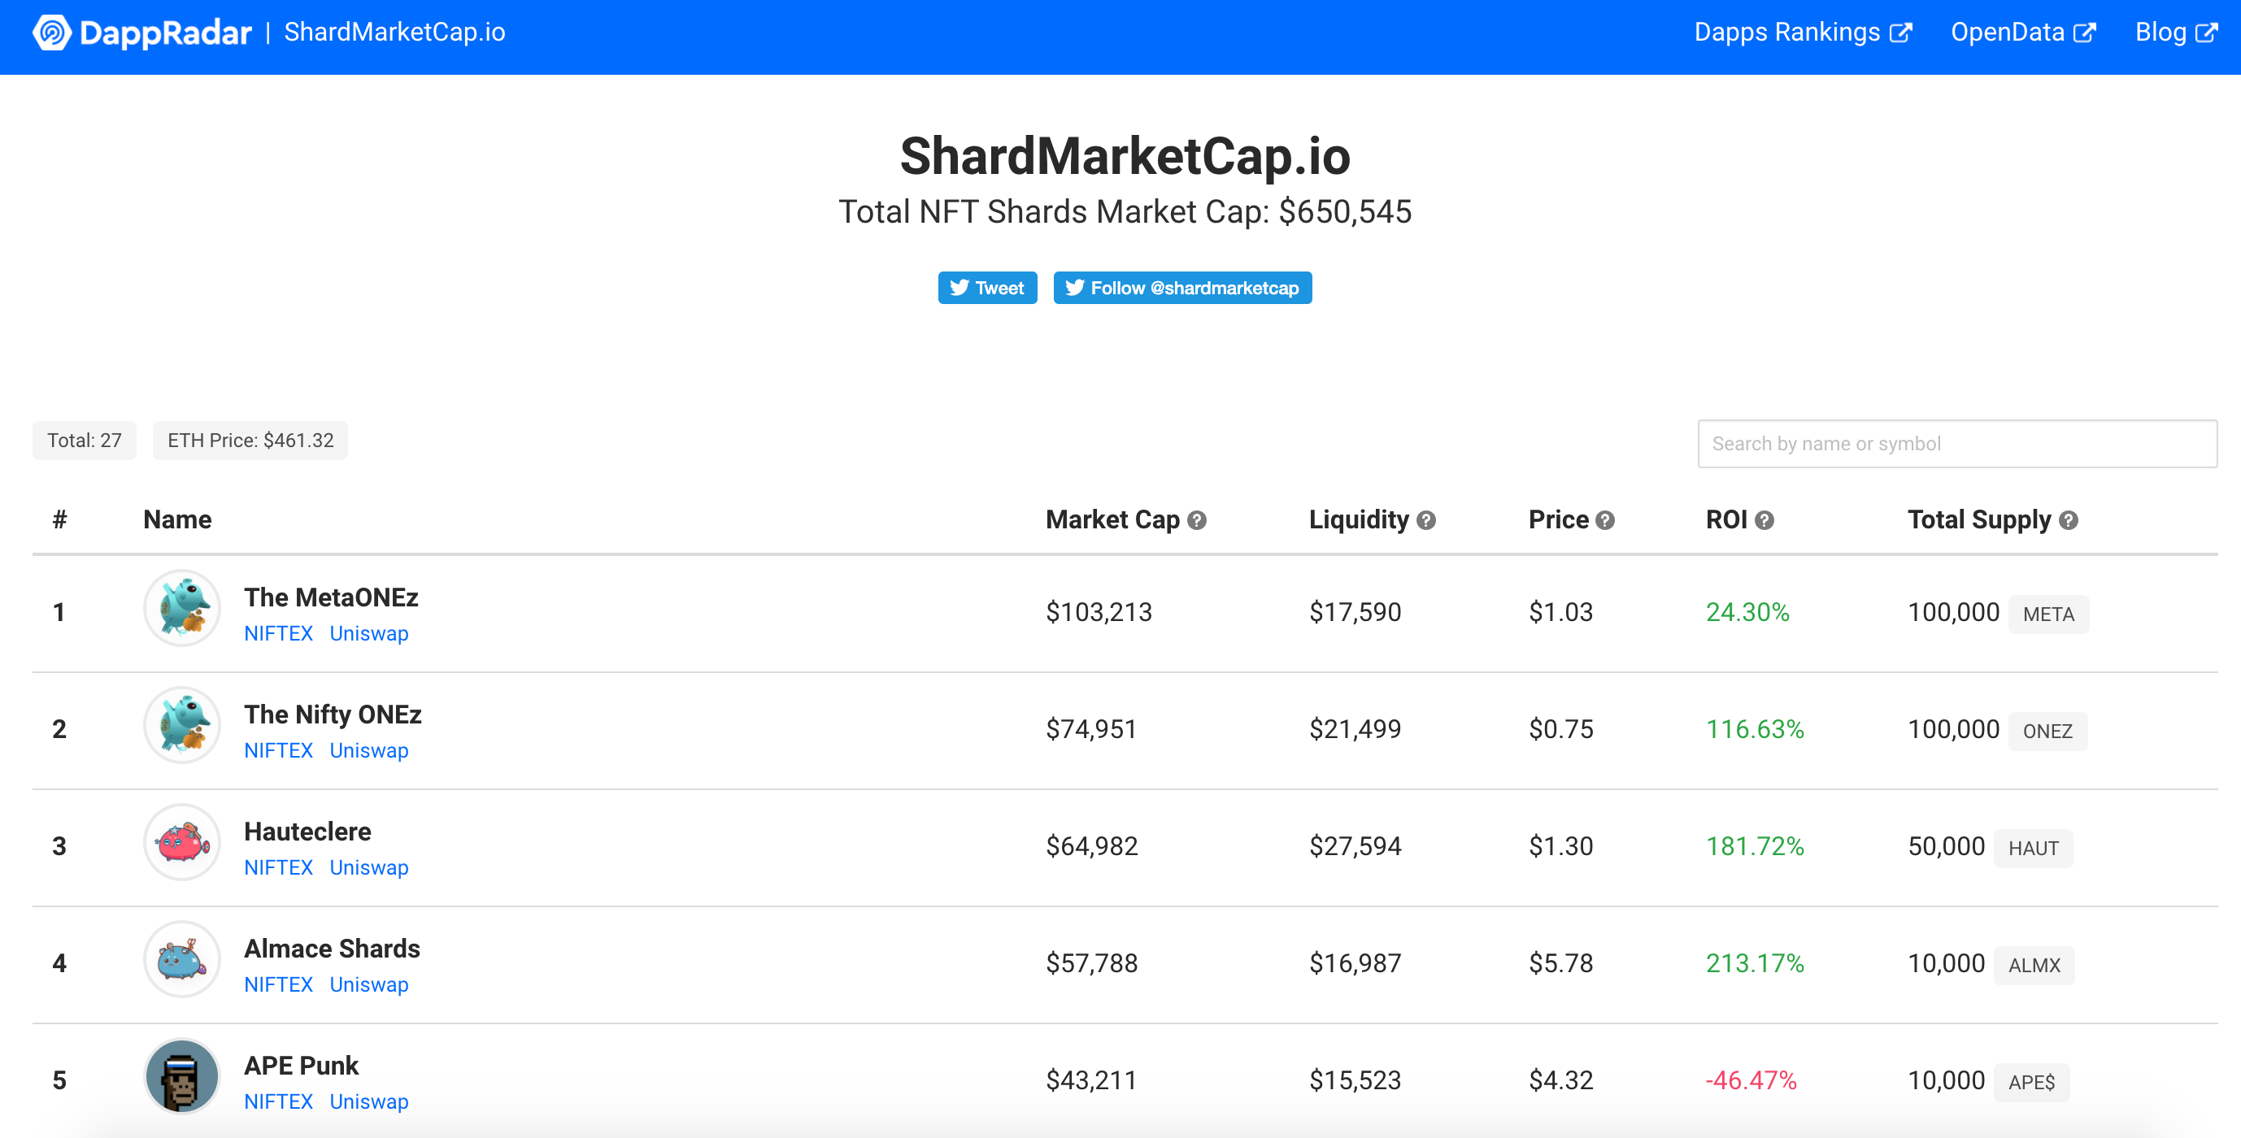The image size is (2241, 1138).
Task: Click the DappRadar logo icon
Action: (51, 33)
